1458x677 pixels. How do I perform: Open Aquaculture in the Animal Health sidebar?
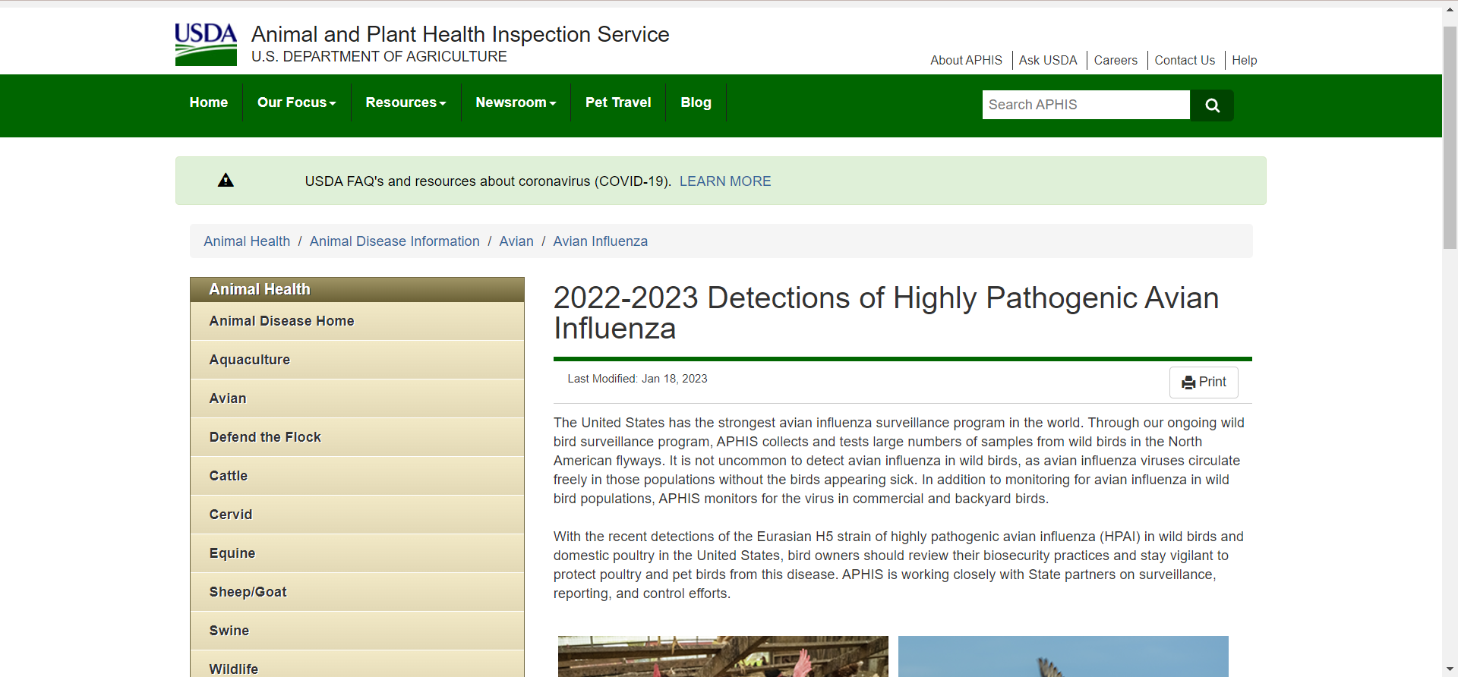click(x=250, y=360)
